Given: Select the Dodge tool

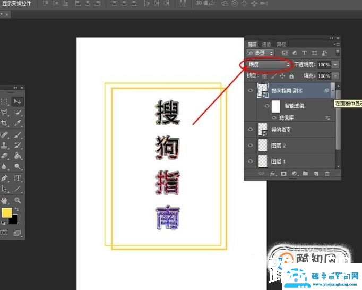Looking at the screenshot, I should pyautogui.click(x=18, y=167).
